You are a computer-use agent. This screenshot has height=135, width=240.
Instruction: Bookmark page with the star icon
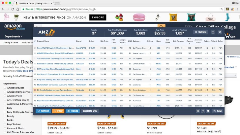click(222, 9)
